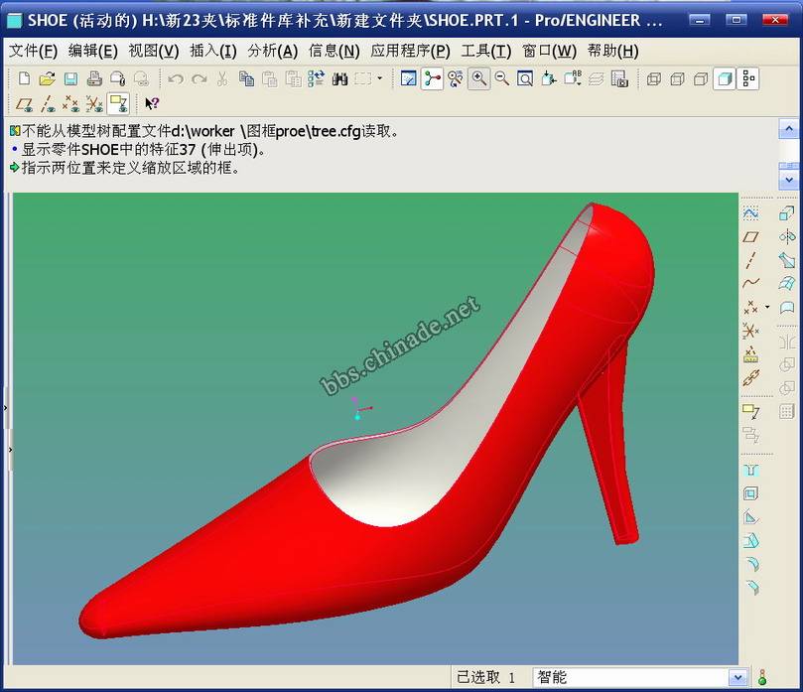Select the revolve tool in right toolbar
This screenshot has width=803, height=692.
coord(786,236)
